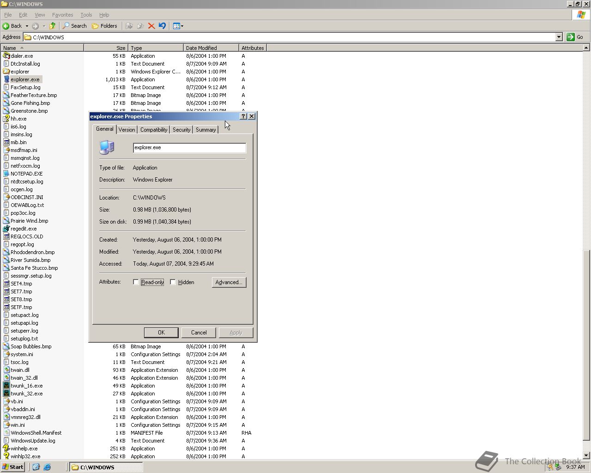This screenshot has height=473, width=591.
Task: Click the C:\WINDOWS taskbar button
Action: pos(106,467)
